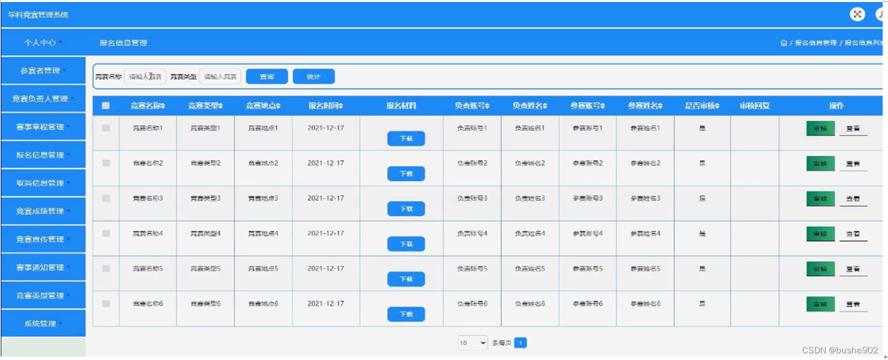Click green 审核 button for 参赛姓名6 row

pos(820,304)
